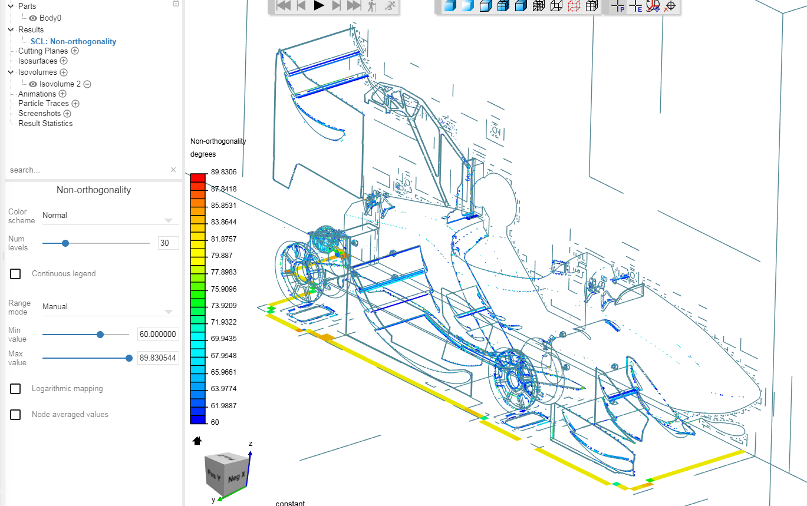
Task: Select SCL: Non-orthogonality result
Action: click(x=73, y=42)
